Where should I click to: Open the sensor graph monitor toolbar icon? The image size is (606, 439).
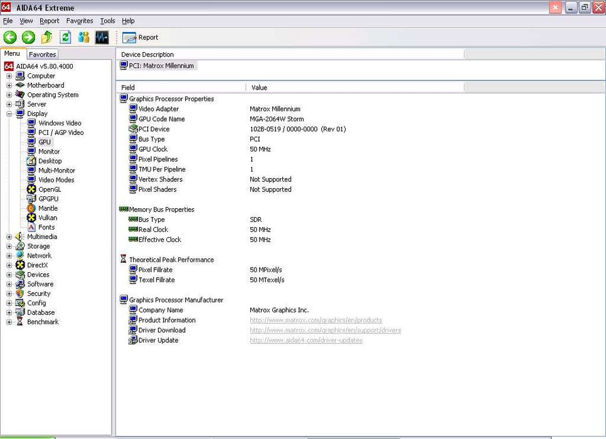tap(102, 38)
